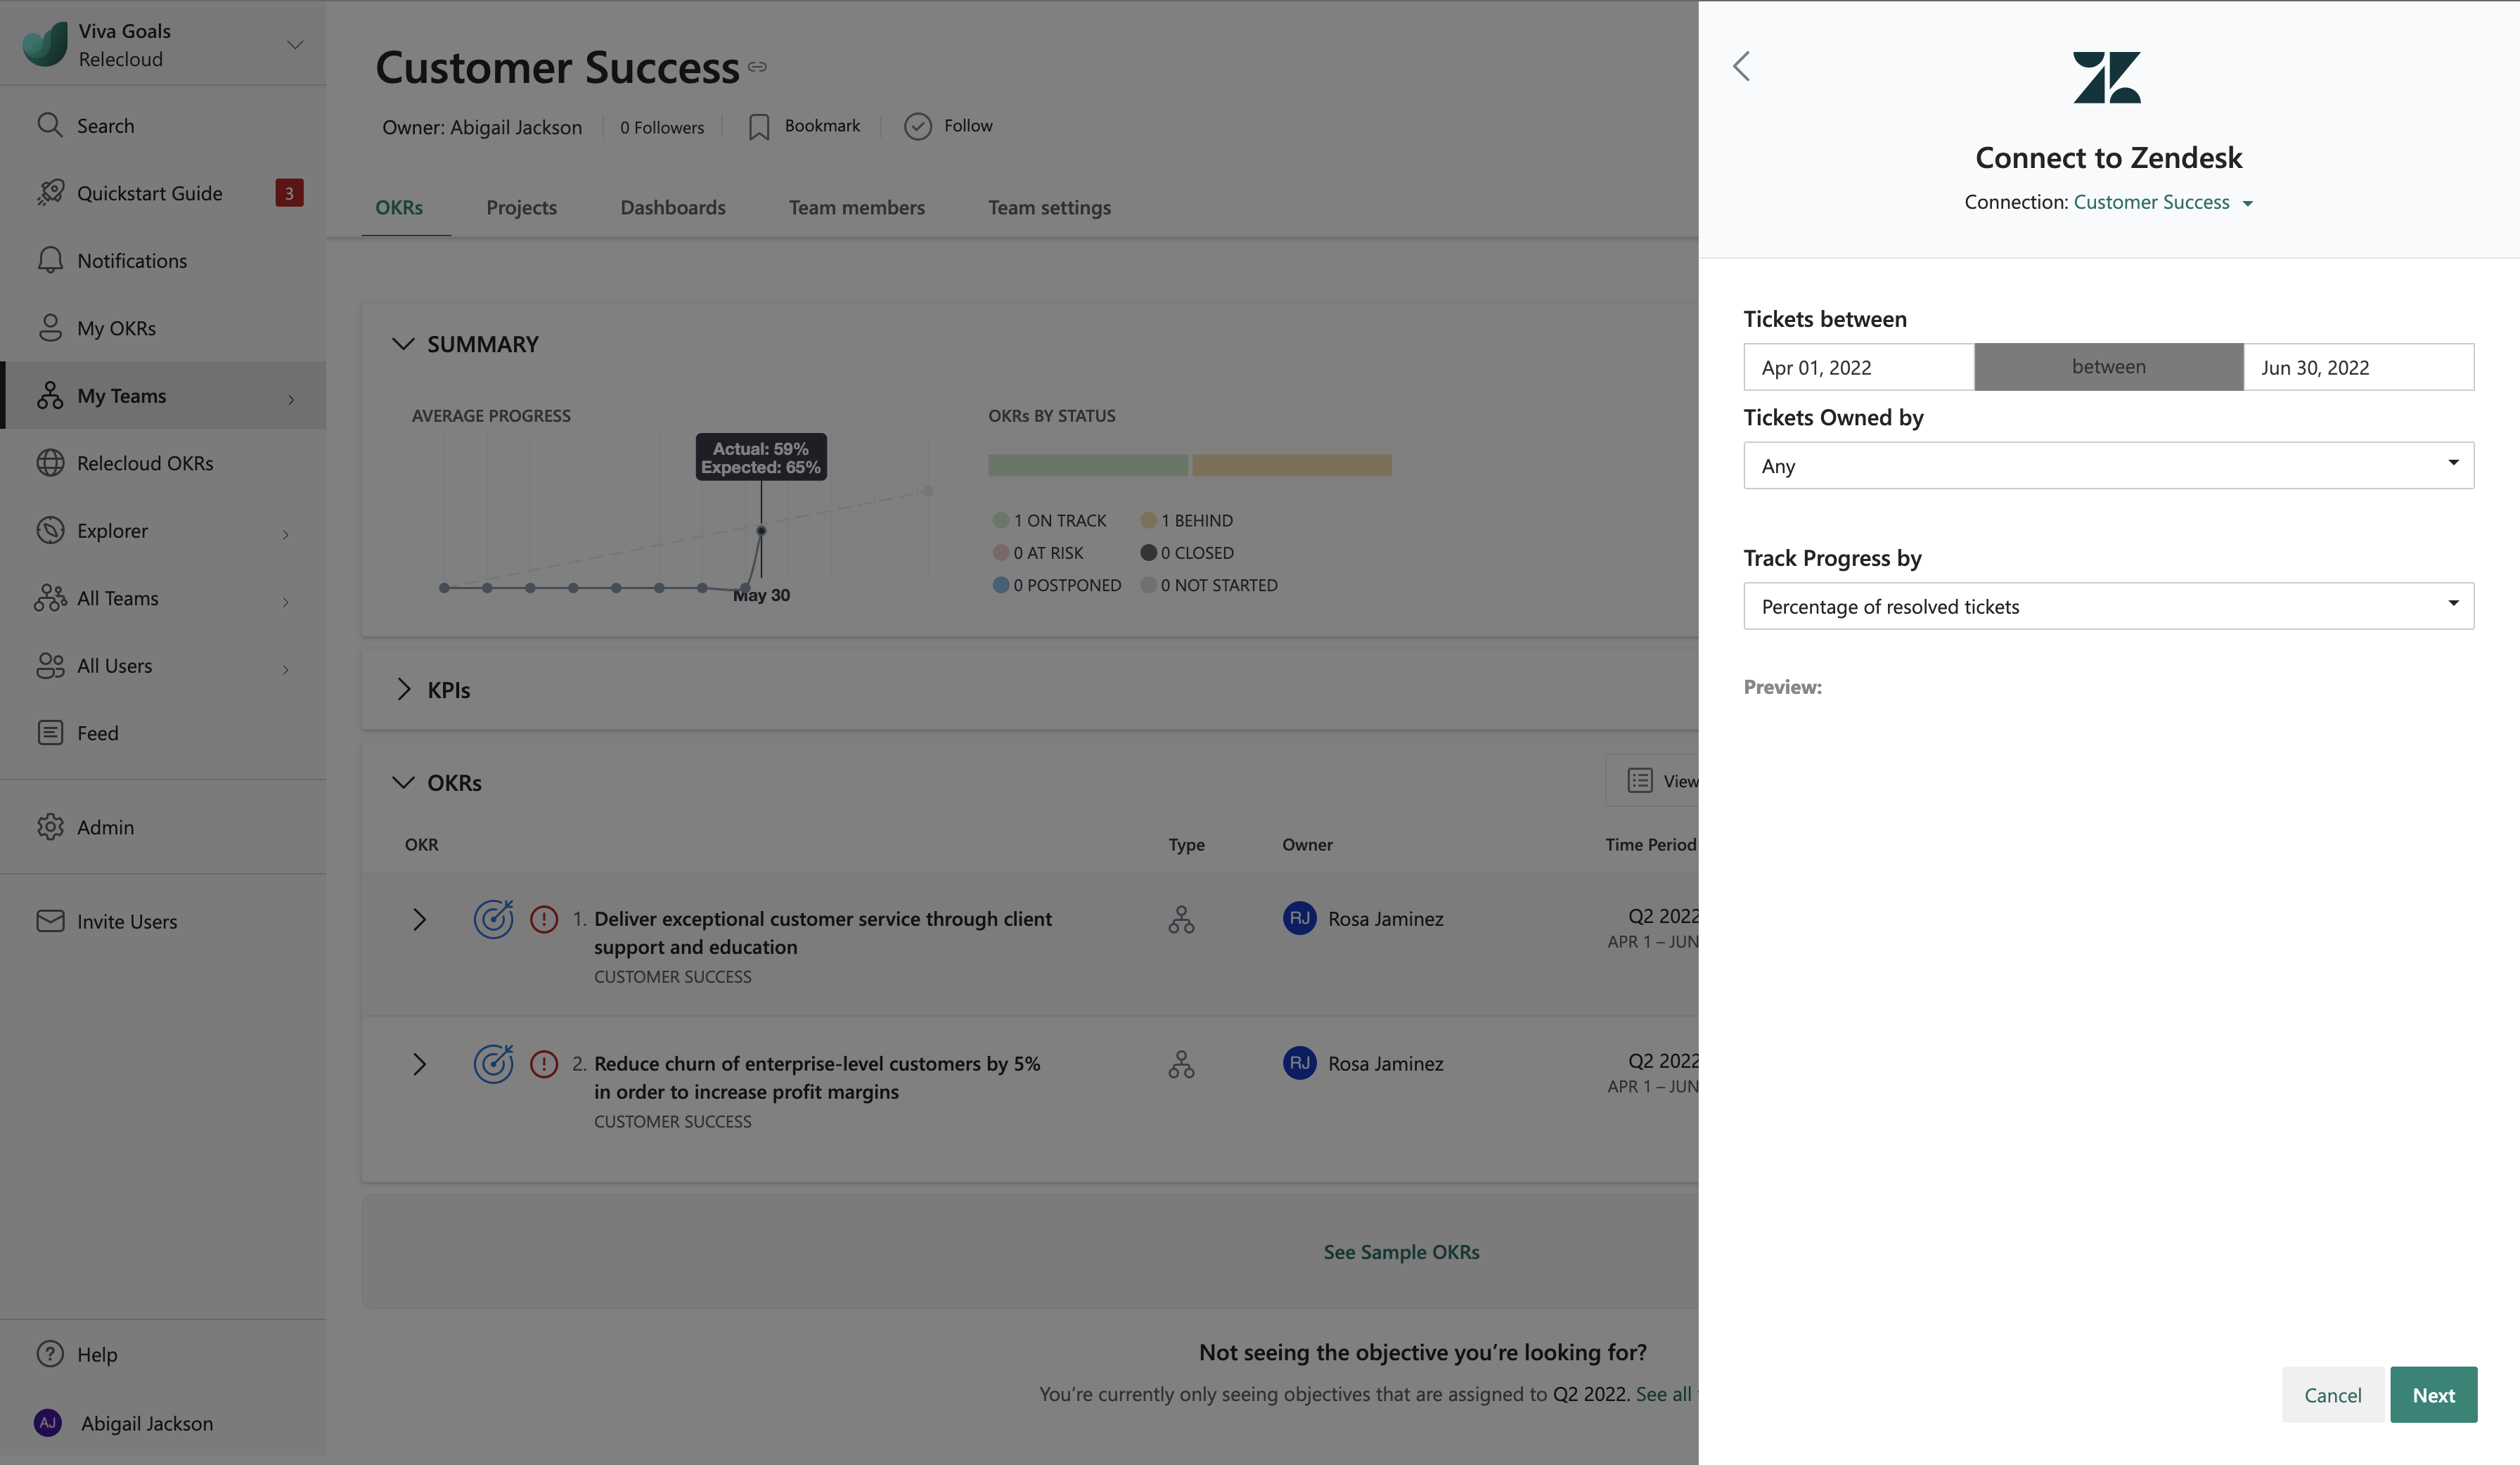Image resolution: width=2520 pixels, height=1465 pixels.
Task: Open the Tickets Owned by dropdown
Action: pyautogui.click(x=2109, y=465)
